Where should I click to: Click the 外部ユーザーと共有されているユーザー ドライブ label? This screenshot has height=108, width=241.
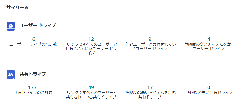[151, 47]
